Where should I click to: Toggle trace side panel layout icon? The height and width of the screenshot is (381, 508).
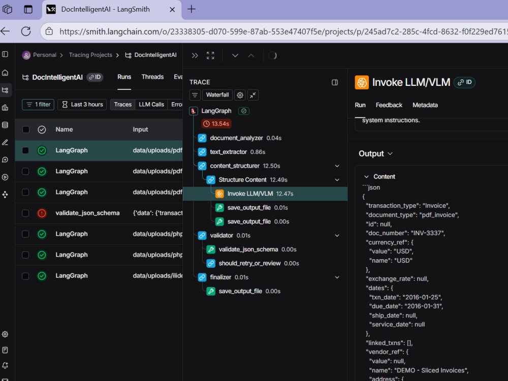pyautogui.click(x=335, y=83)
